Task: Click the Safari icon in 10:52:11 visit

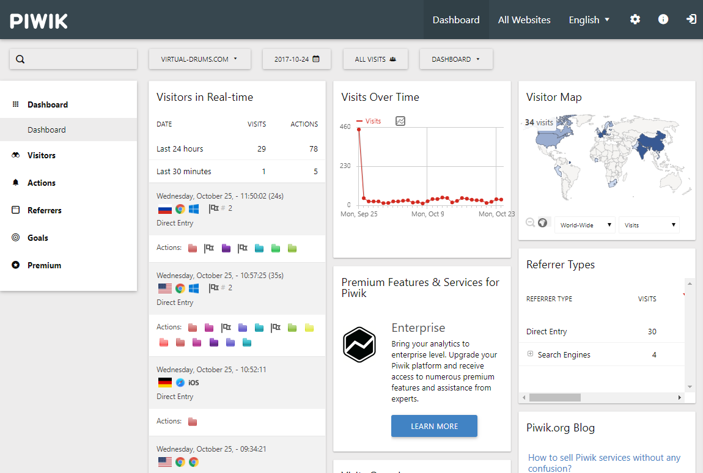Action: pos(180,383)
